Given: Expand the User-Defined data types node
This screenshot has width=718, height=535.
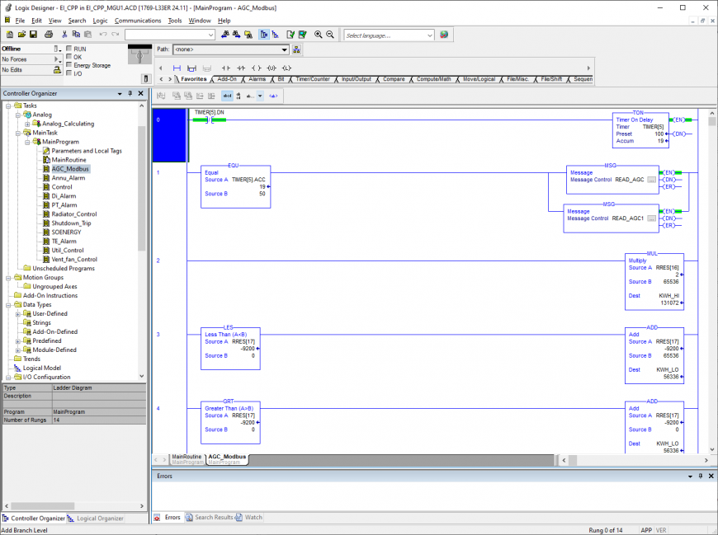Looking at the screenshot, I should [17, 314].
